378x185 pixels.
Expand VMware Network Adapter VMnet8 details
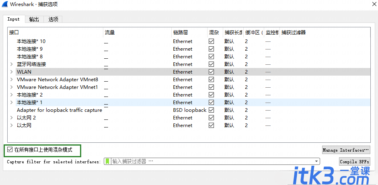point(11,80)
